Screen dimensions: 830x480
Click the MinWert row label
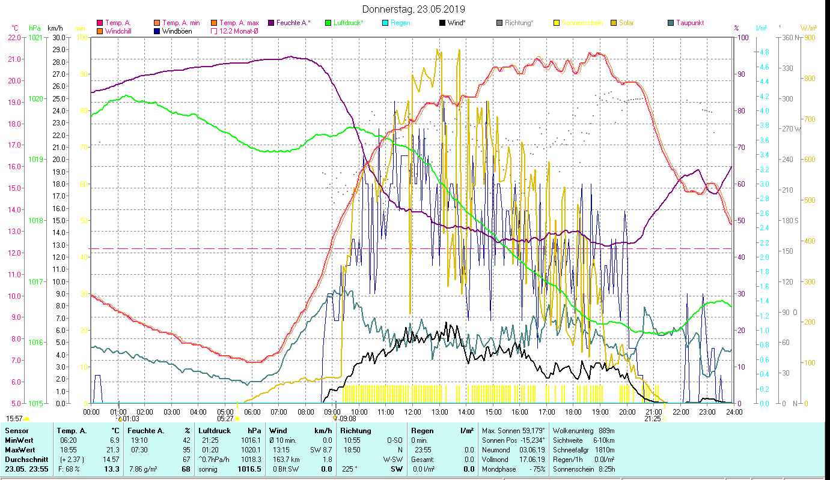(19, 440)
